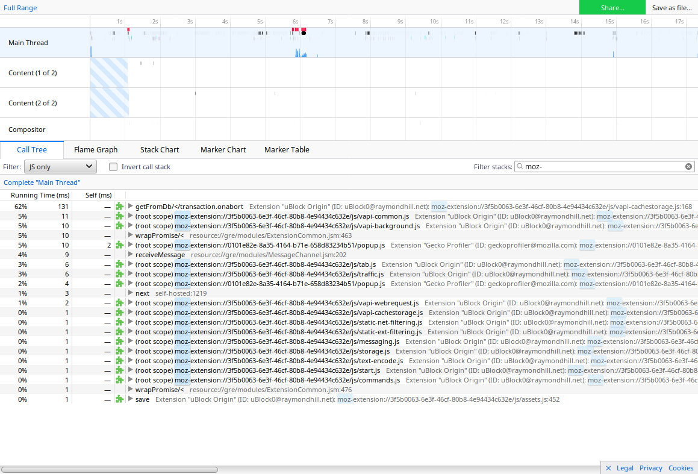Click the puzzle icon on the commands.js row
Image resolution: width=698 pixels, height=474 pixels.
point(119,380)
